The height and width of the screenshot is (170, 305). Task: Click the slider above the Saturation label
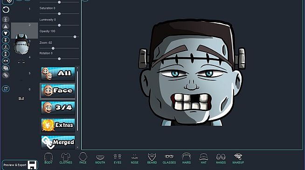click(59, 2)
